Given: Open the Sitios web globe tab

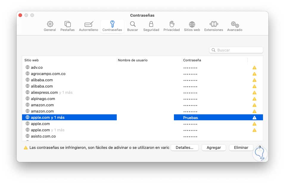Looking at the screenshot, I should click(x=192, y=26).
